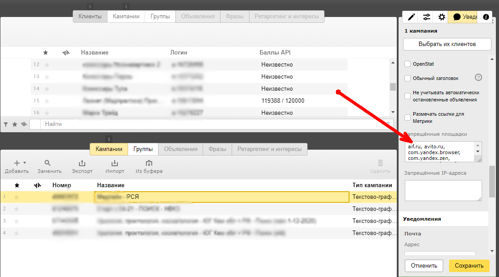499x277 pixels.
Task: Sort clients by Логин column header
Action: pos(179,53)
